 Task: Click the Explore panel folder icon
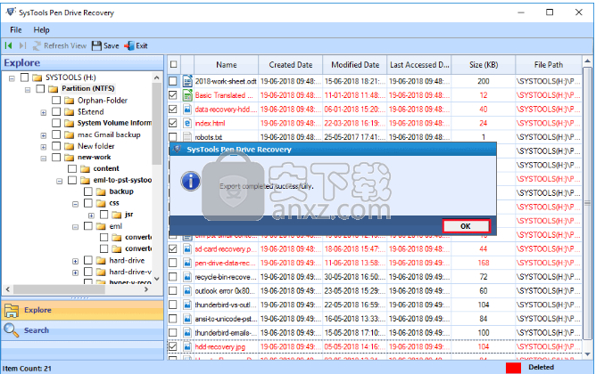[12, 310]
